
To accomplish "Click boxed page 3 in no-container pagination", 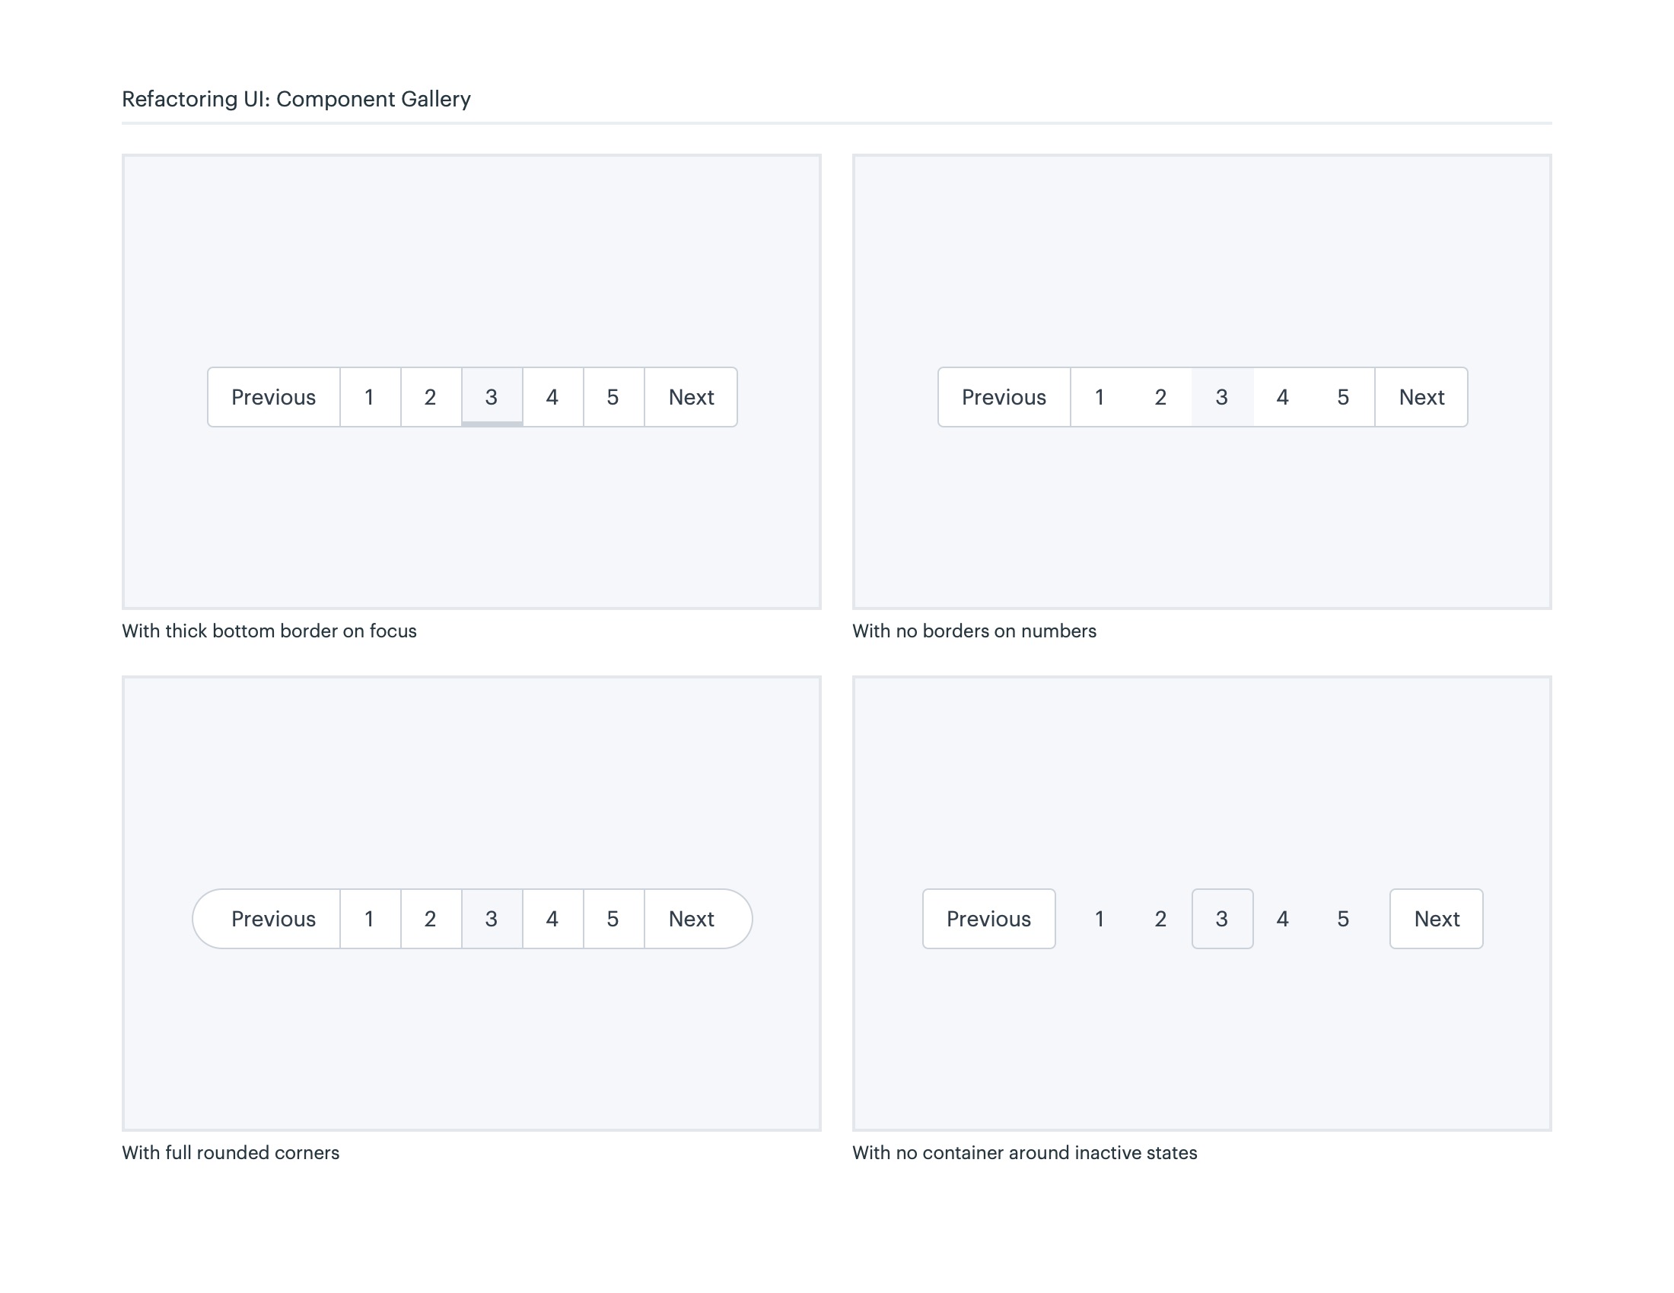I will pyautogui.click(x=1222, y=919).
